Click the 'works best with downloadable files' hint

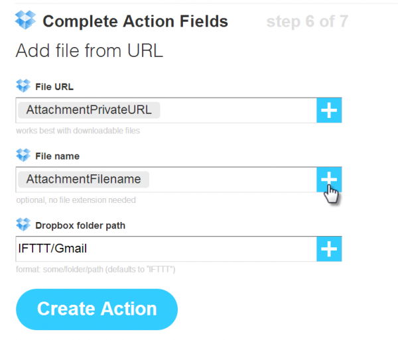click(78, 131)
